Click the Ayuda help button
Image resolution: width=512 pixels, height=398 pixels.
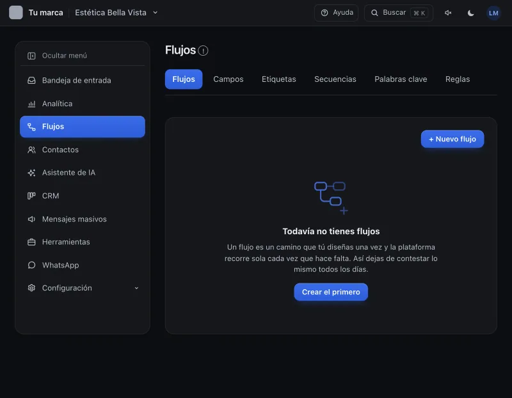click(336, 13)
